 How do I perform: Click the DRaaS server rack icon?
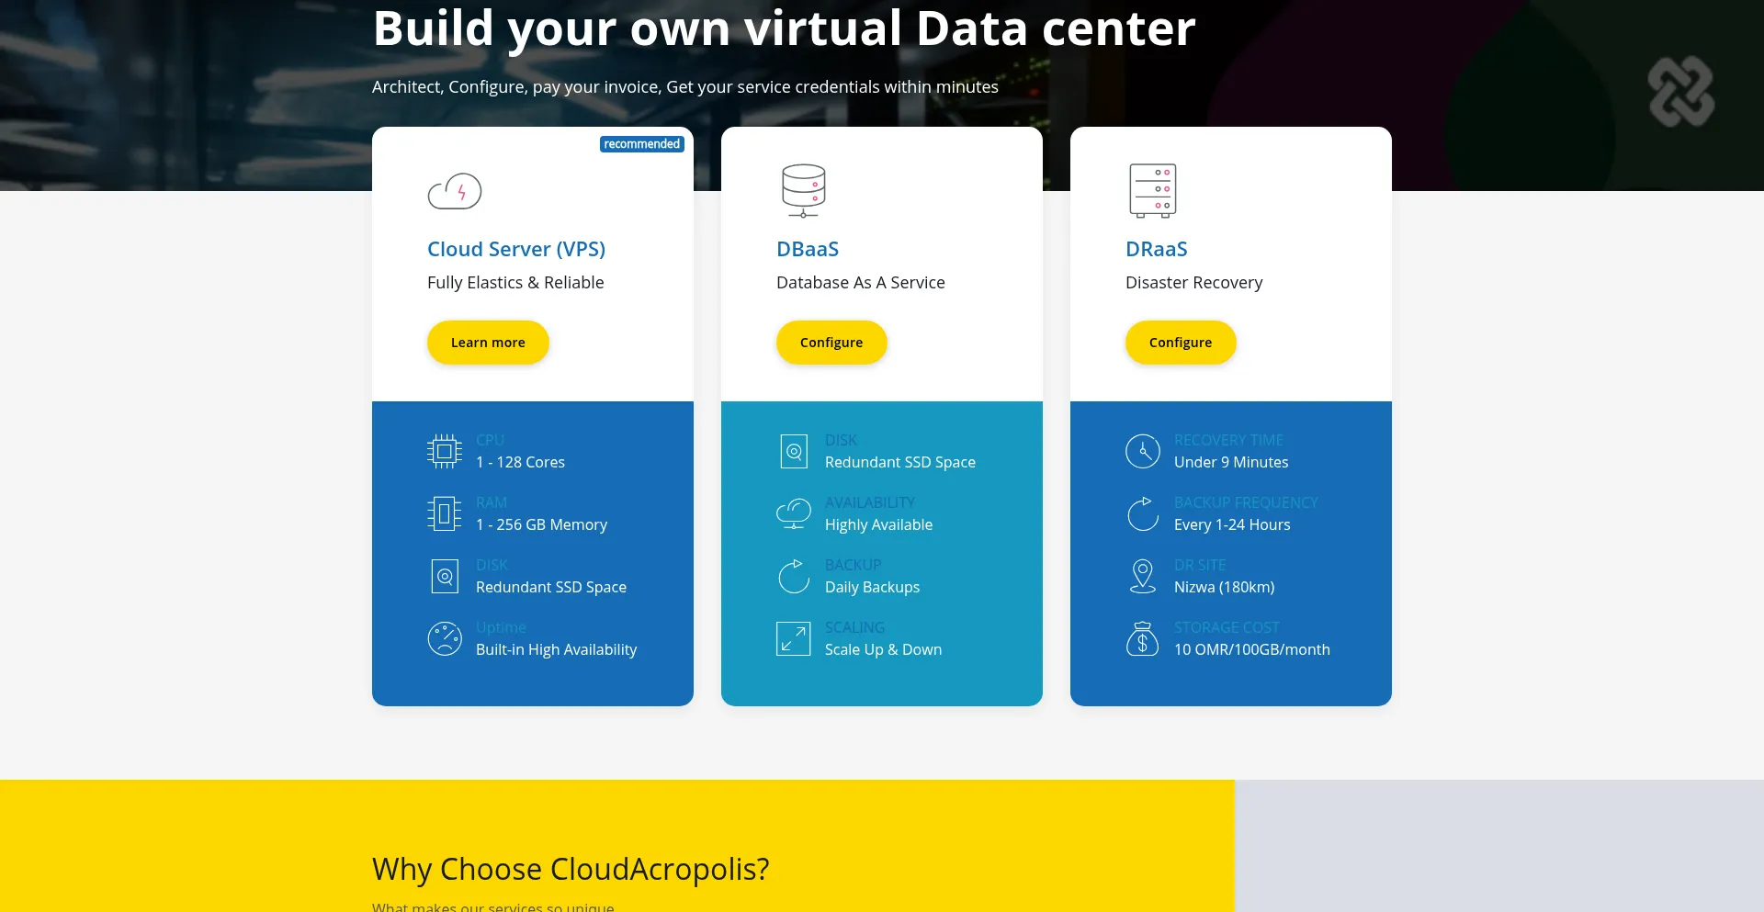click(1152, 190)
